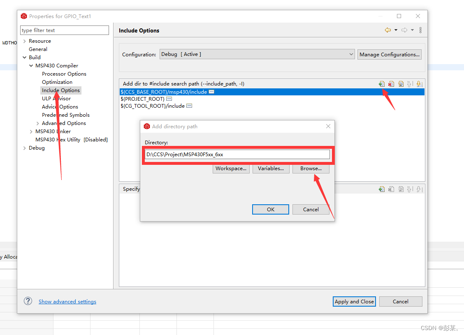Click Move Up icon in lower Specify panel
Image resolution: width=464 pixels, height=335 pixels.
(x=410, y=189)
